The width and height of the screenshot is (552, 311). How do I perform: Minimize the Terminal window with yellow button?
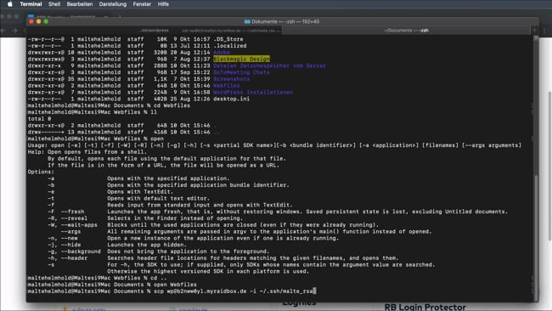39,21
